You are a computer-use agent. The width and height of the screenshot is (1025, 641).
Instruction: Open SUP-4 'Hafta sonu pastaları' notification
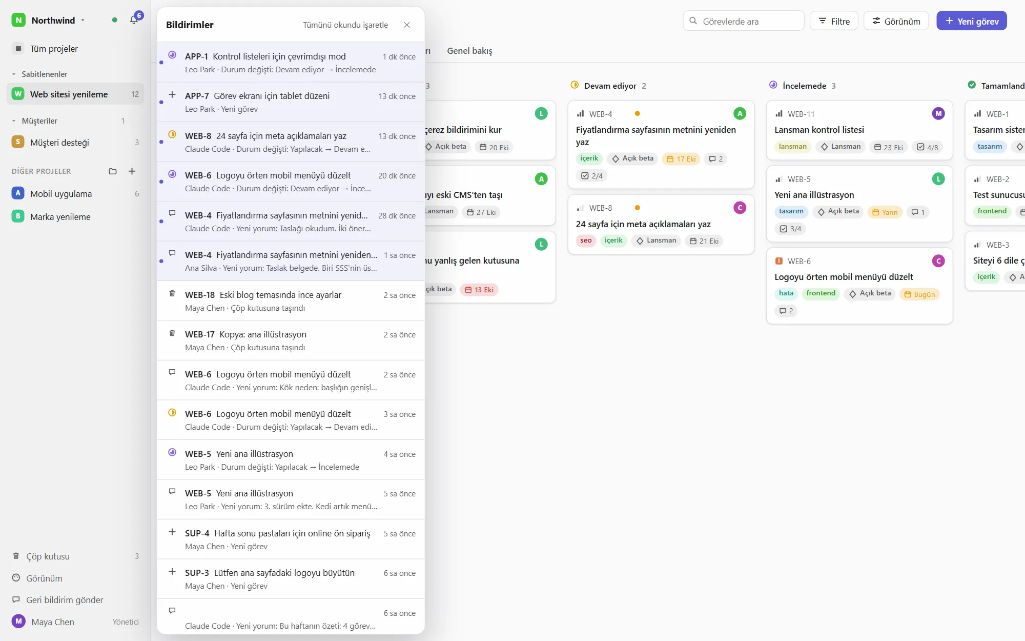point(291,539)
